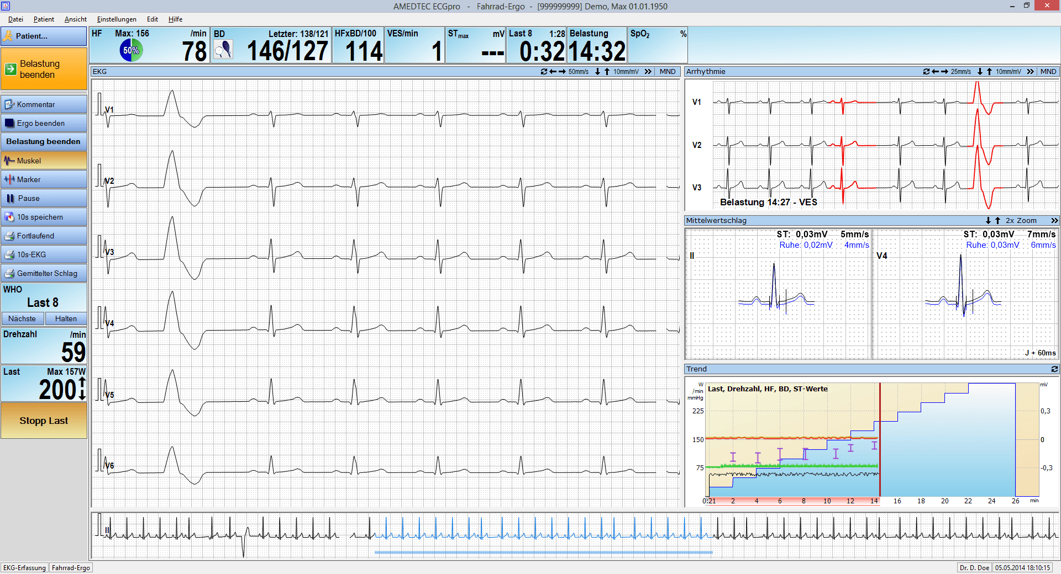This screenshot has width=1061, height=574.
Task: Print Gemittelter Schlag report
Action: click(x=44, y=273)
